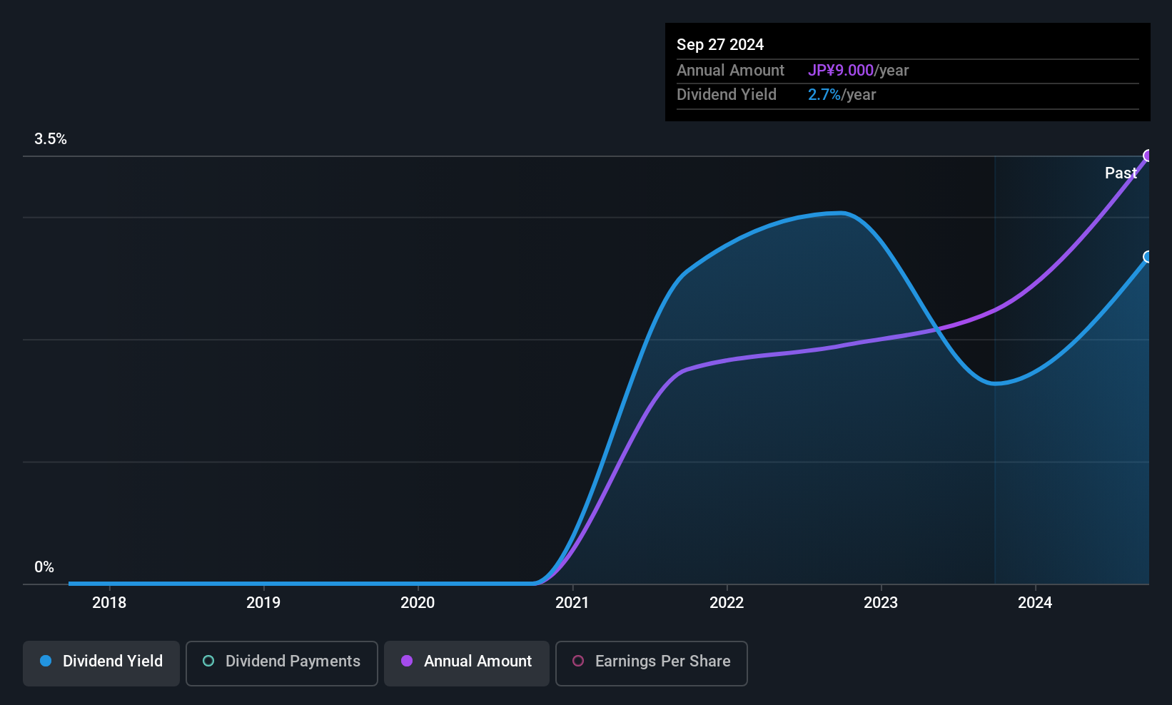Click the JP¥9.000 annual amount value

[841, 71]
